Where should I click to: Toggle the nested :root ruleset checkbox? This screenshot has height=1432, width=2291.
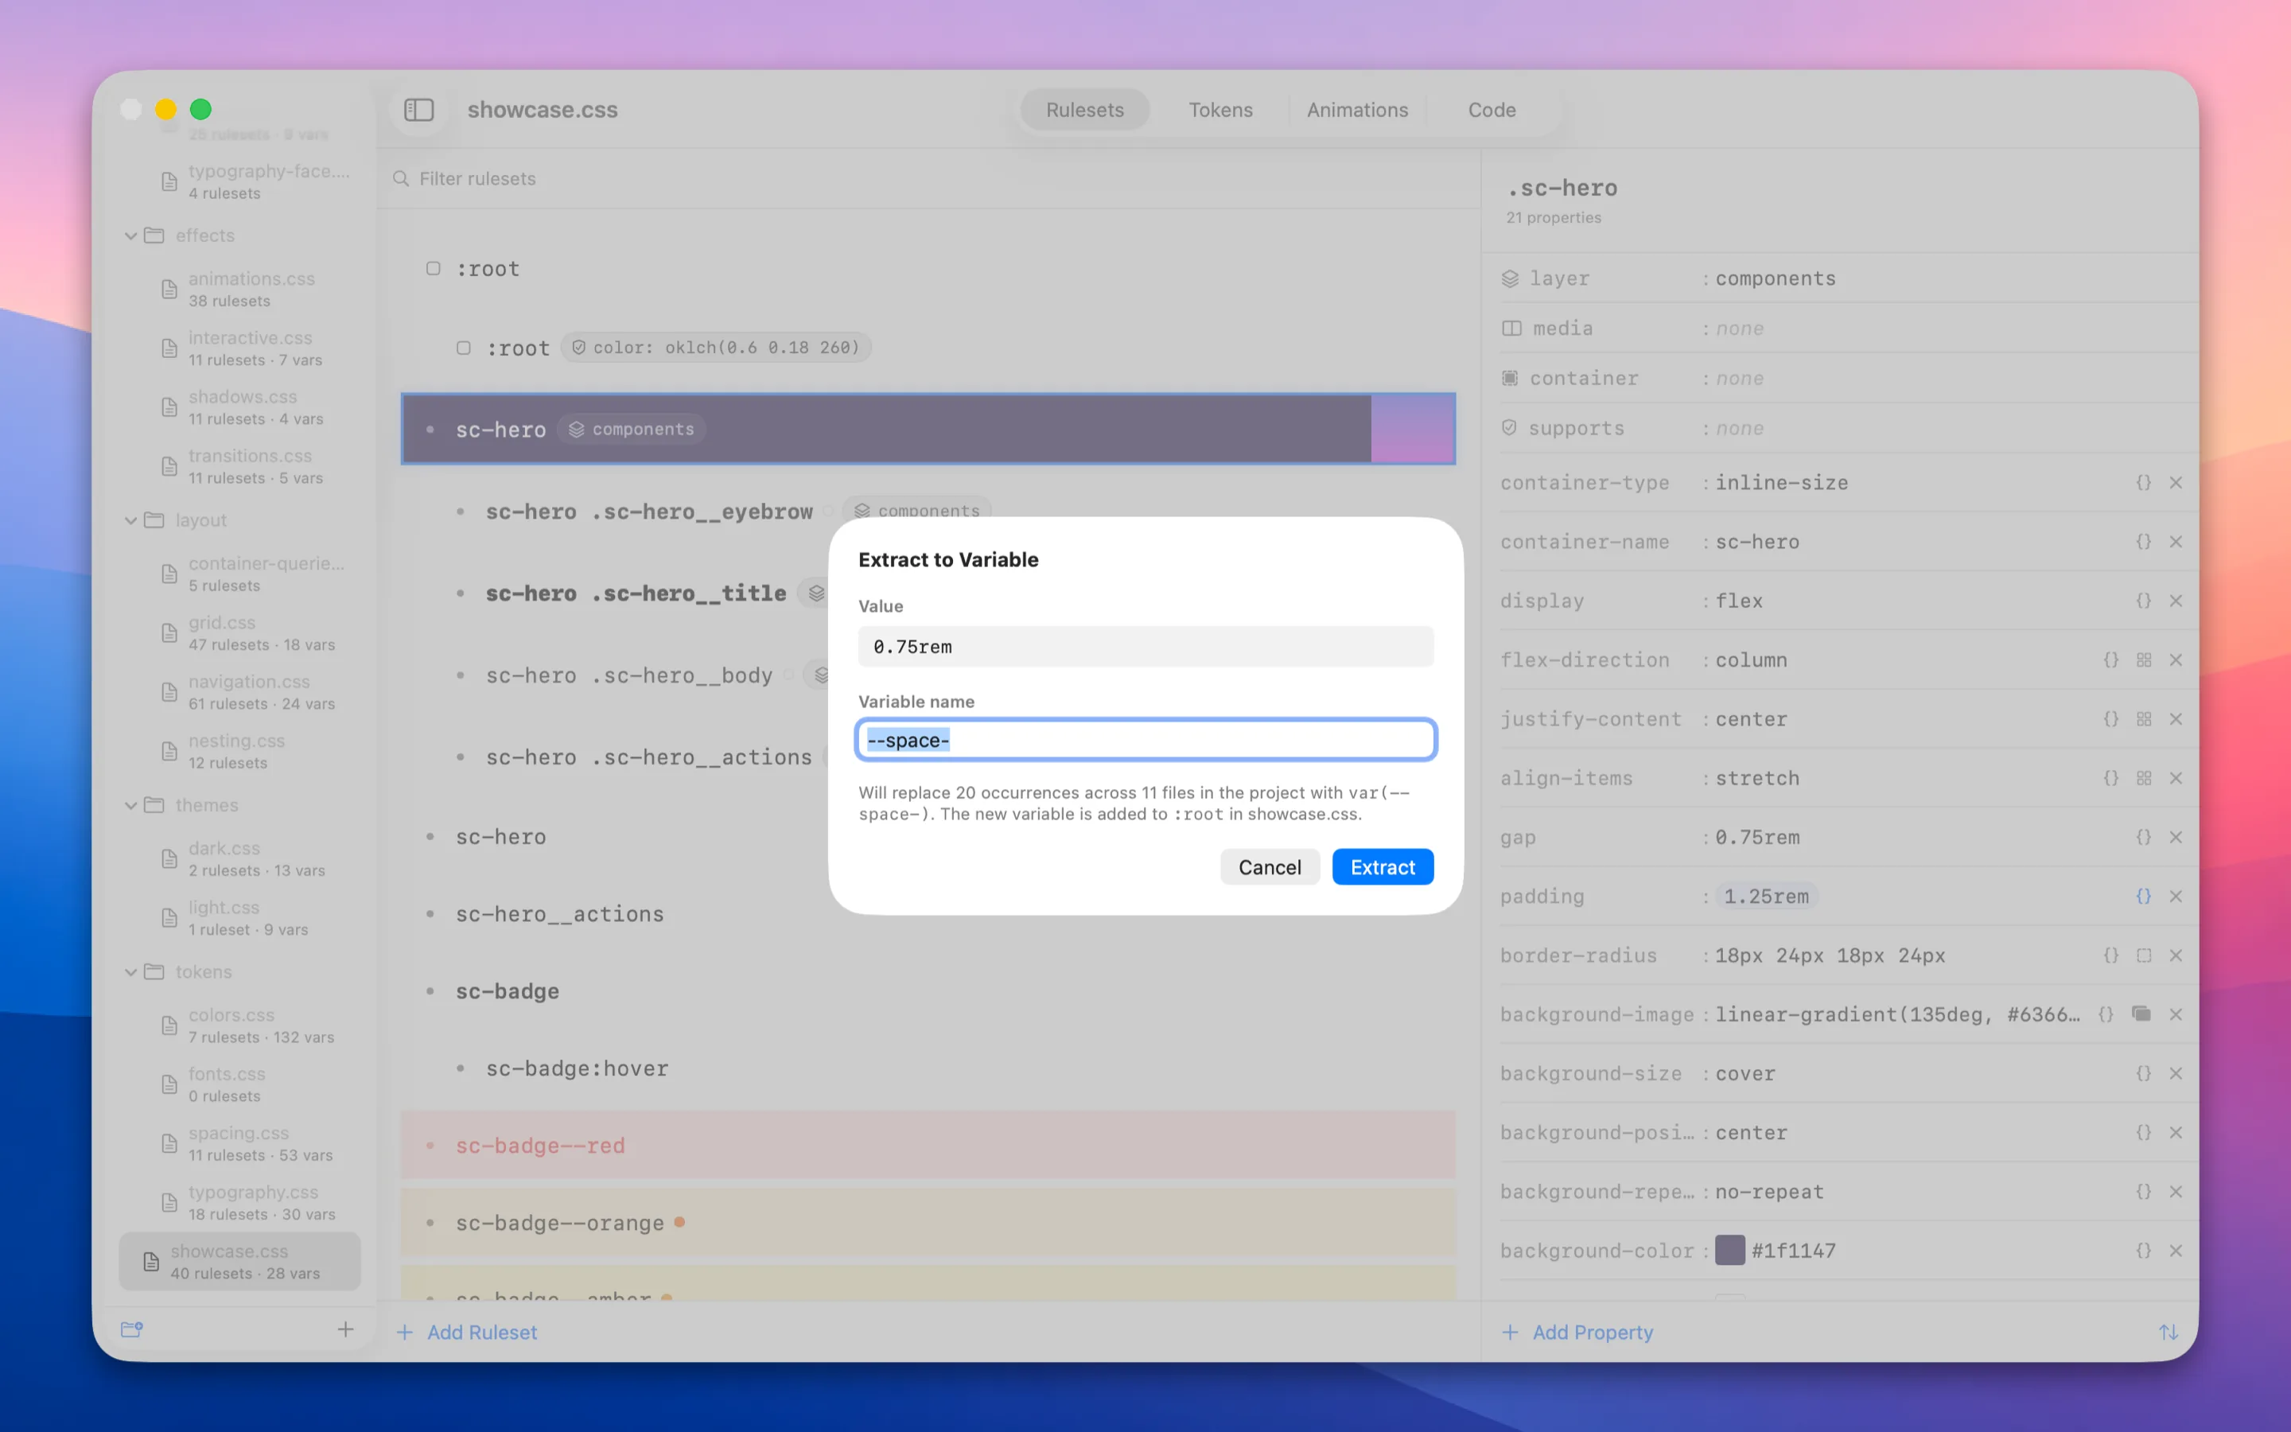click(x=463, y=348)
